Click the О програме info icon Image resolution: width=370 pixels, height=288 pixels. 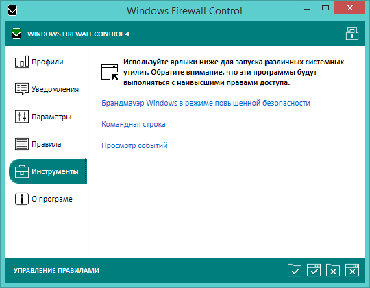click(22, 199)
